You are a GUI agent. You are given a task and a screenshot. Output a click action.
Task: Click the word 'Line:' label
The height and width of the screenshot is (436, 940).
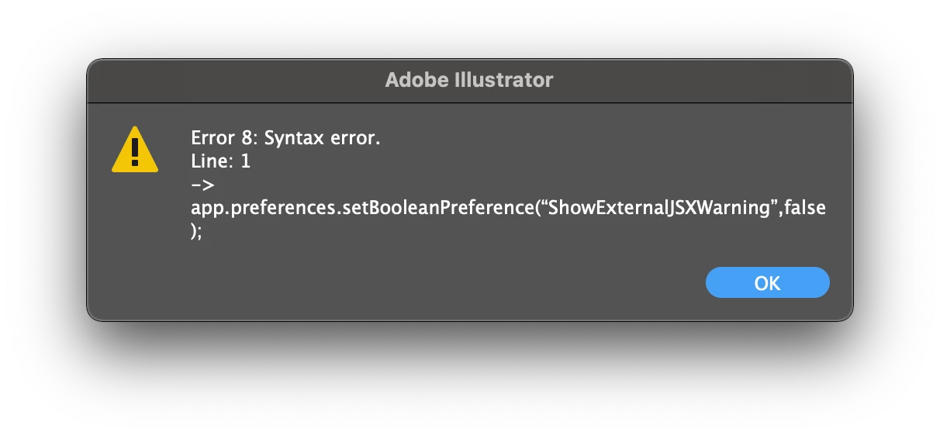click(x=213, y=161)
